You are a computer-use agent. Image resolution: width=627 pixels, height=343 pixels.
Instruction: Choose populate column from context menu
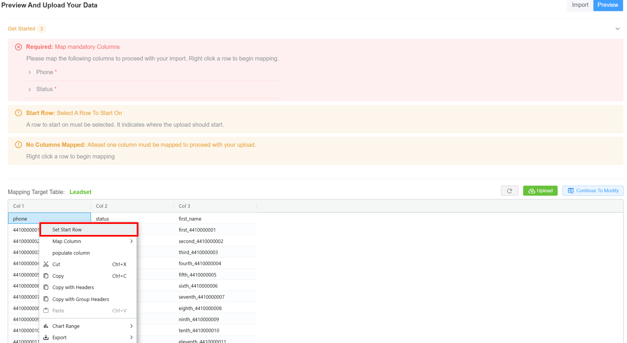[x=71, y=253]
